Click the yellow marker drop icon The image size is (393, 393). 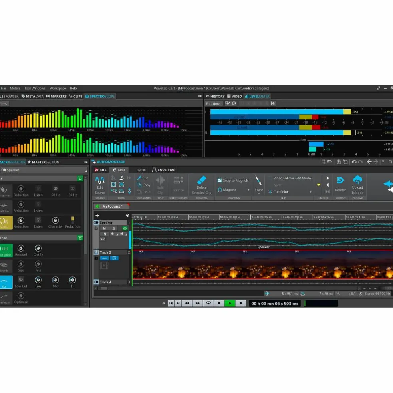[319, 185]
